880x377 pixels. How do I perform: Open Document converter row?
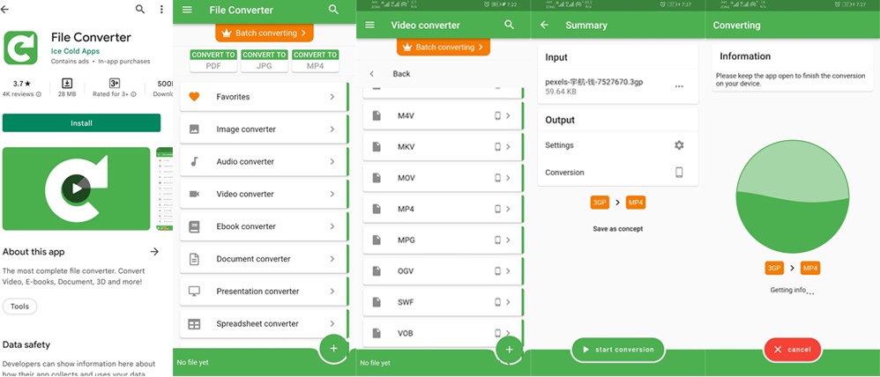click(x=264, y=259)
